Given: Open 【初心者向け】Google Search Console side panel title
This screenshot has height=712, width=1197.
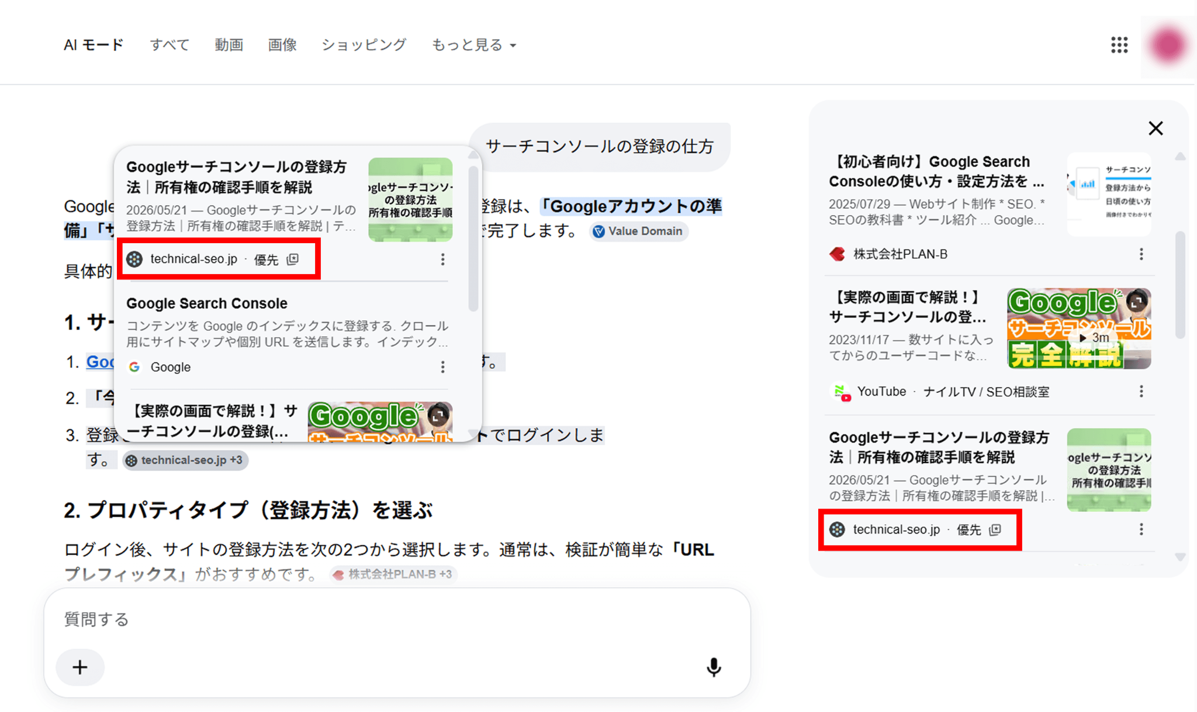Looking at the screenshot, I should tap(936, 171).
